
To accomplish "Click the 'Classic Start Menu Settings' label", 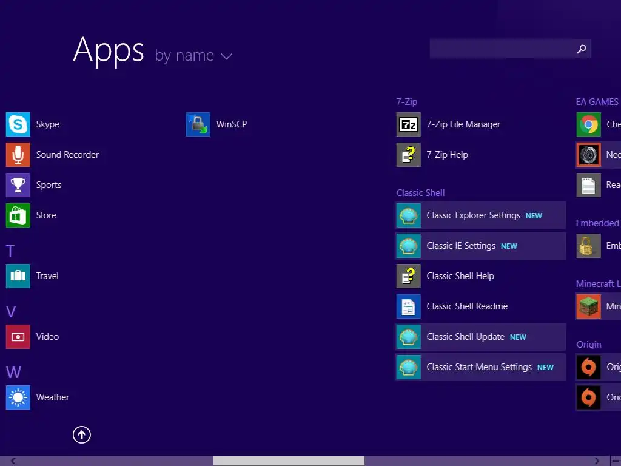I will point(479,367).
